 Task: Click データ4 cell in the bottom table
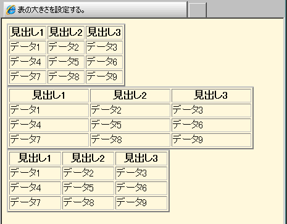[35, 188]
